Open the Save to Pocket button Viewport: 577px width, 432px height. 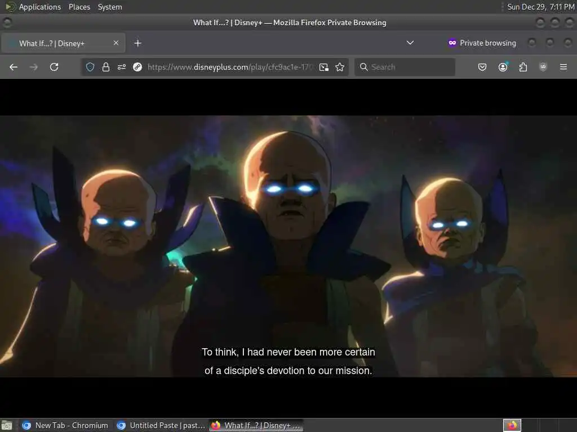482,67
